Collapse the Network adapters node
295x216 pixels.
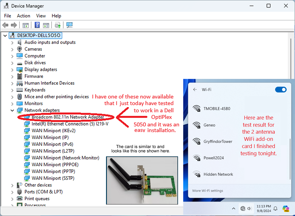[12, 110]
